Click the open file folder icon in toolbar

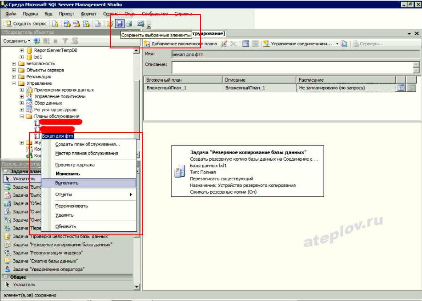point(110,24)
